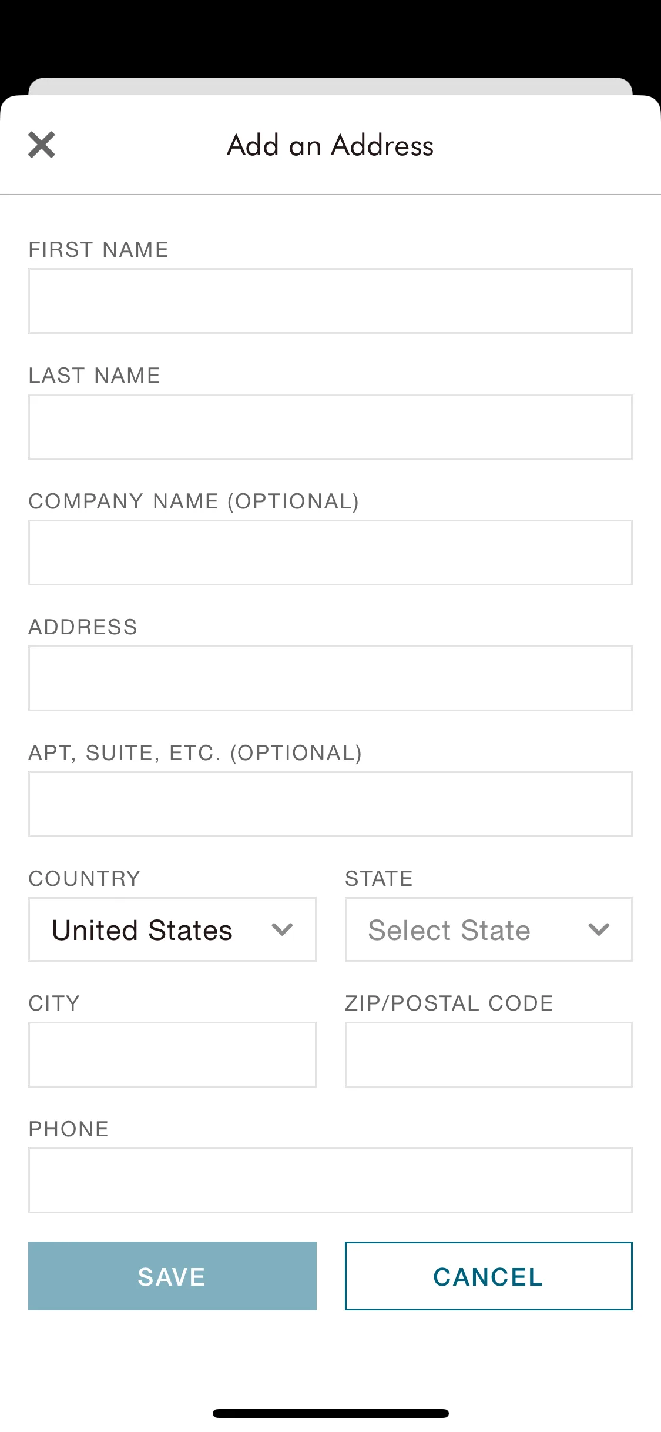Tap the chevron arrow in State field
The image size is (661, 1432).
599,929
